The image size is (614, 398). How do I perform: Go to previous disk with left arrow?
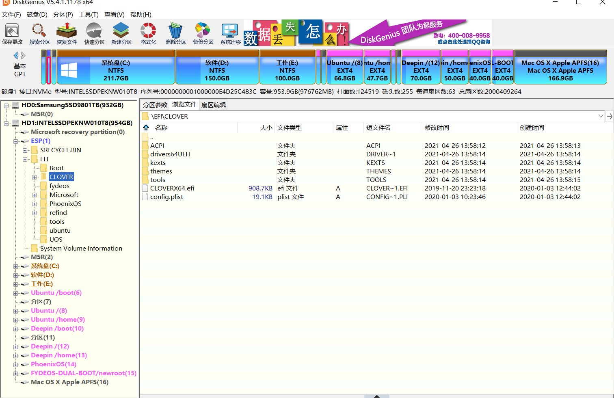16,55
